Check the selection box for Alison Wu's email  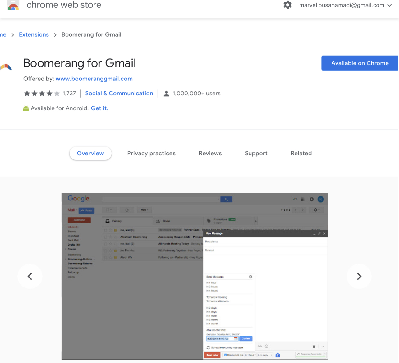click(106, 257)
